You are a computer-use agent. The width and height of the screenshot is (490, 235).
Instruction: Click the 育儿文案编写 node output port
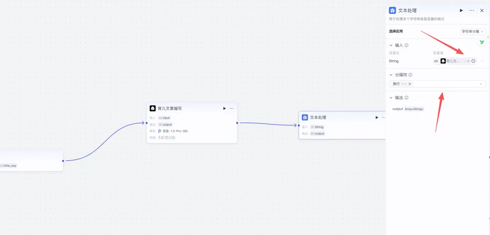coord(237,123)
